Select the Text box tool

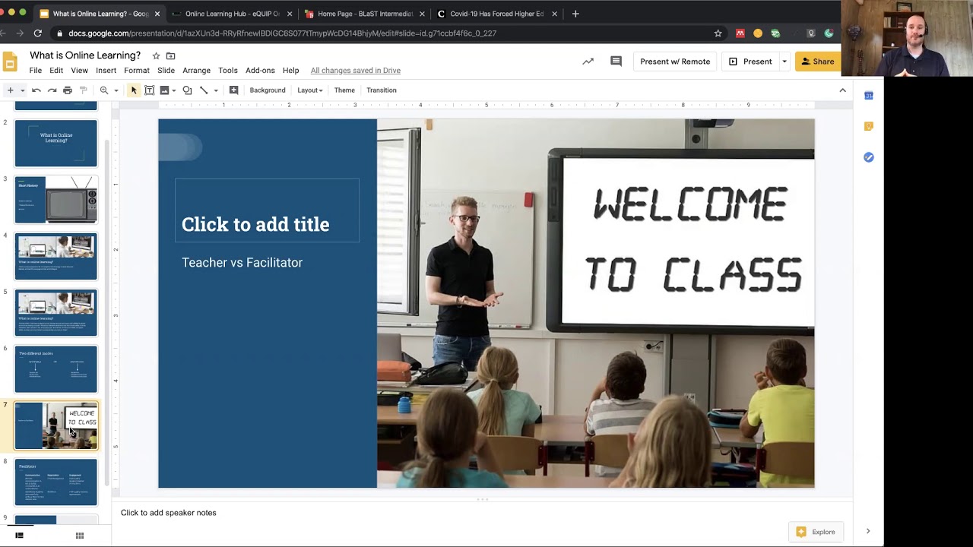click(149, 90)
